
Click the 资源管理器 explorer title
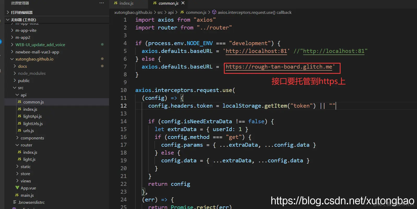coord(20,3)
